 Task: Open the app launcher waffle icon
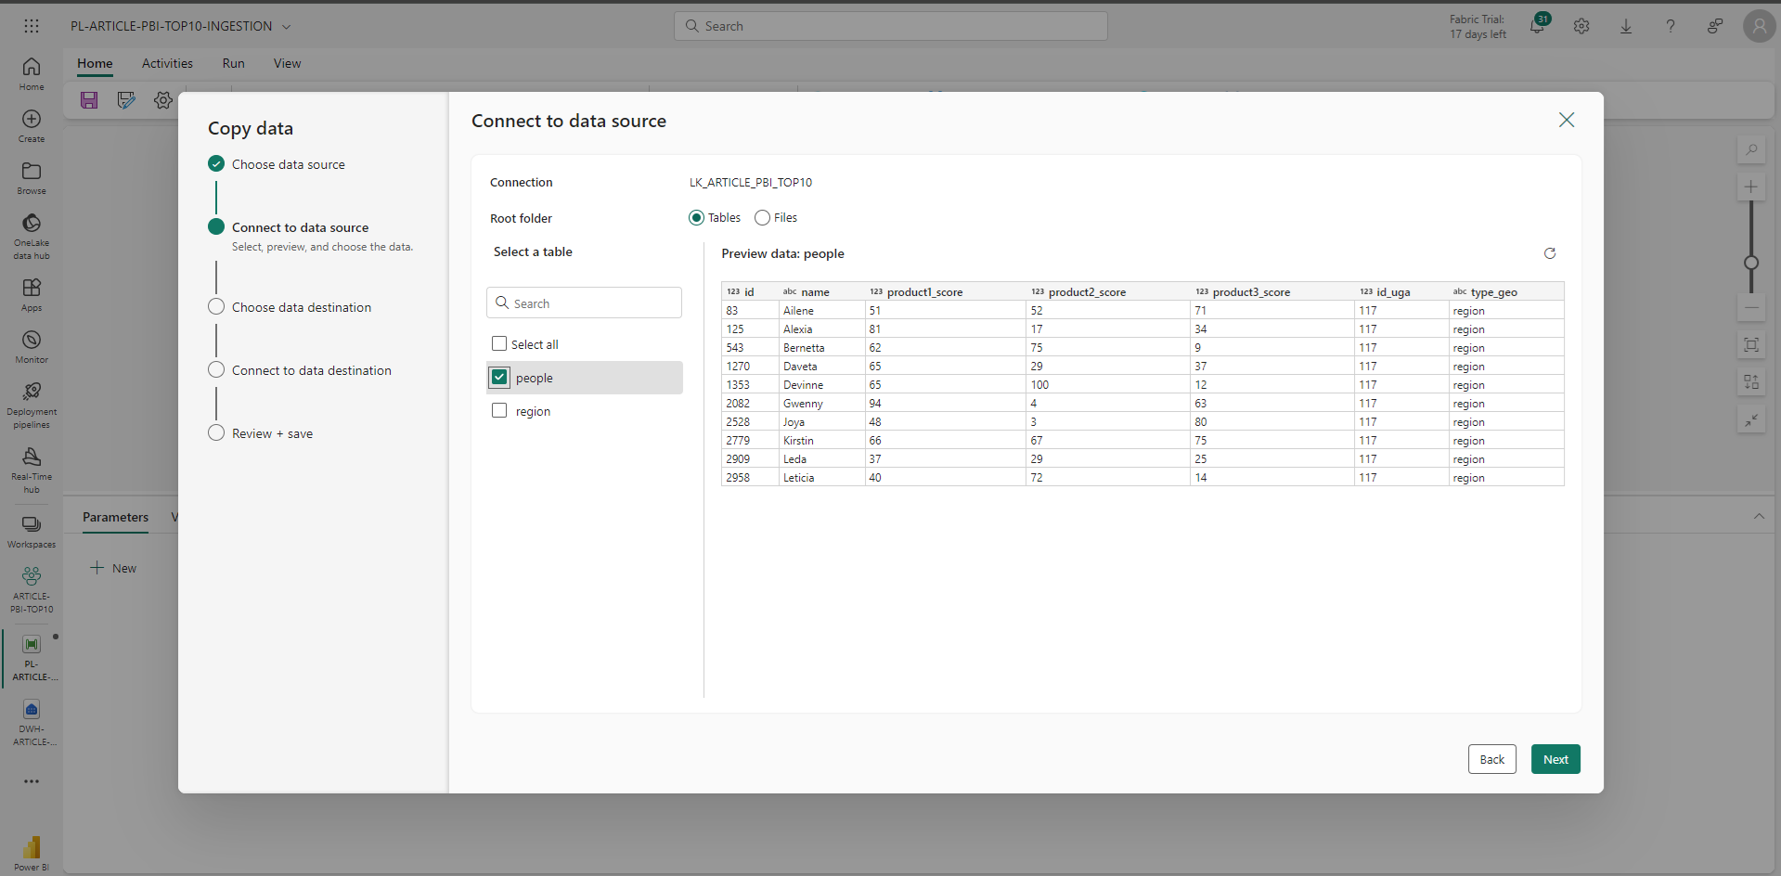[32, 26]
